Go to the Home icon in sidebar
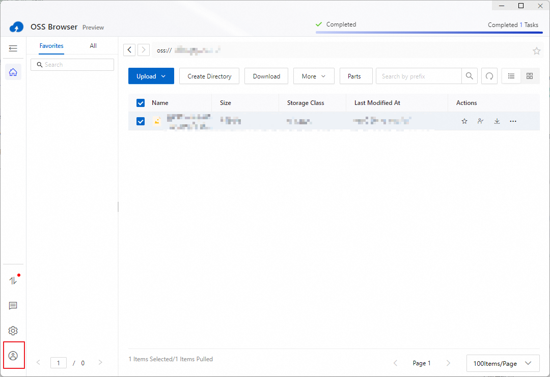The image size is (550, 377). coord(13,72)
